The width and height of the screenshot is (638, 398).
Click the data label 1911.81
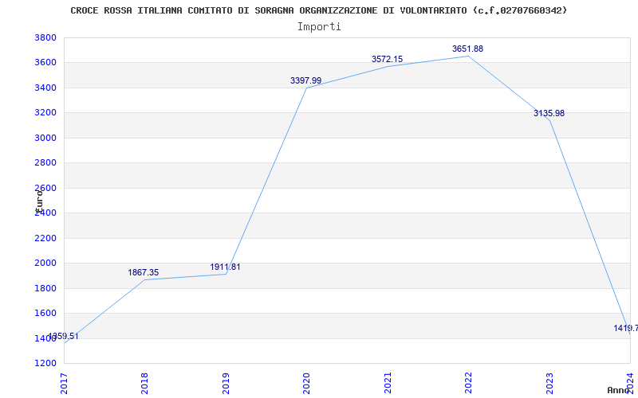click(225, 267)
